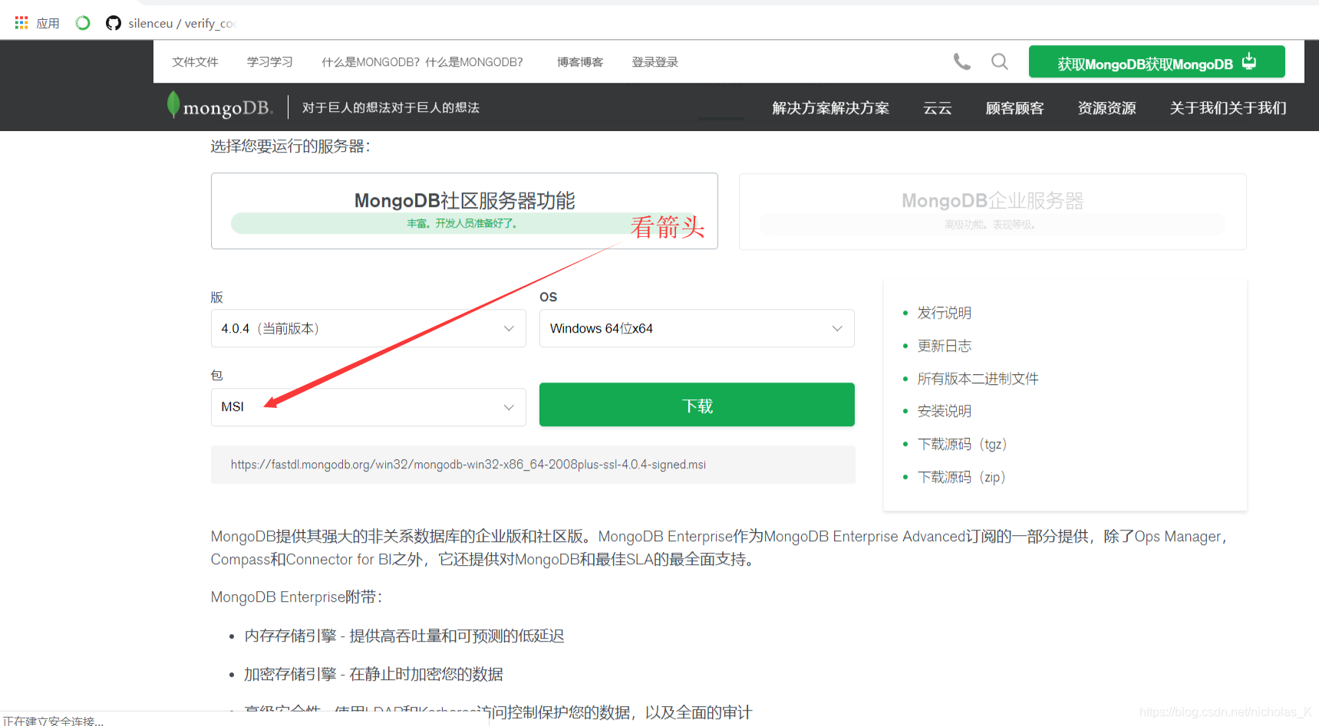The height and width of the screenshot is (726, 1319).
Task: Open the 文件文件 docs menu item
Action: point(195,62)
